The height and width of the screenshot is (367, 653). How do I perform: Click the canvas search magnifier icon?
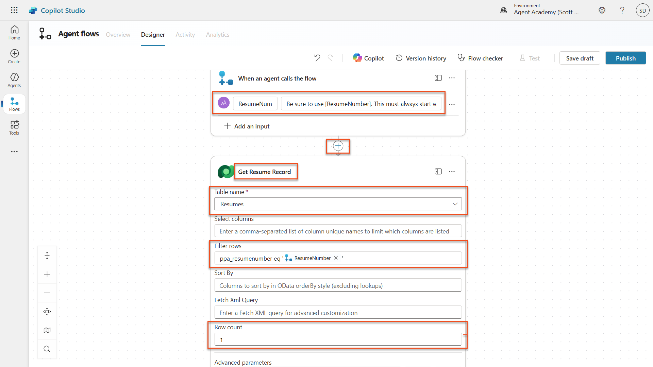(47, 349)
